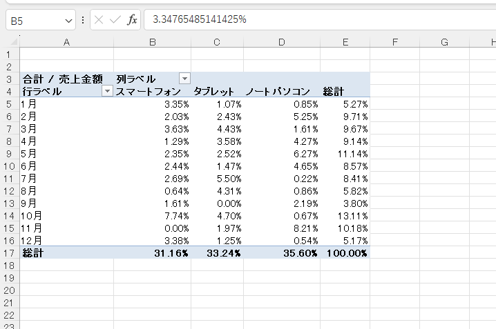Select the row 17 header
The image size is (496, 329).
pos(10,253)
